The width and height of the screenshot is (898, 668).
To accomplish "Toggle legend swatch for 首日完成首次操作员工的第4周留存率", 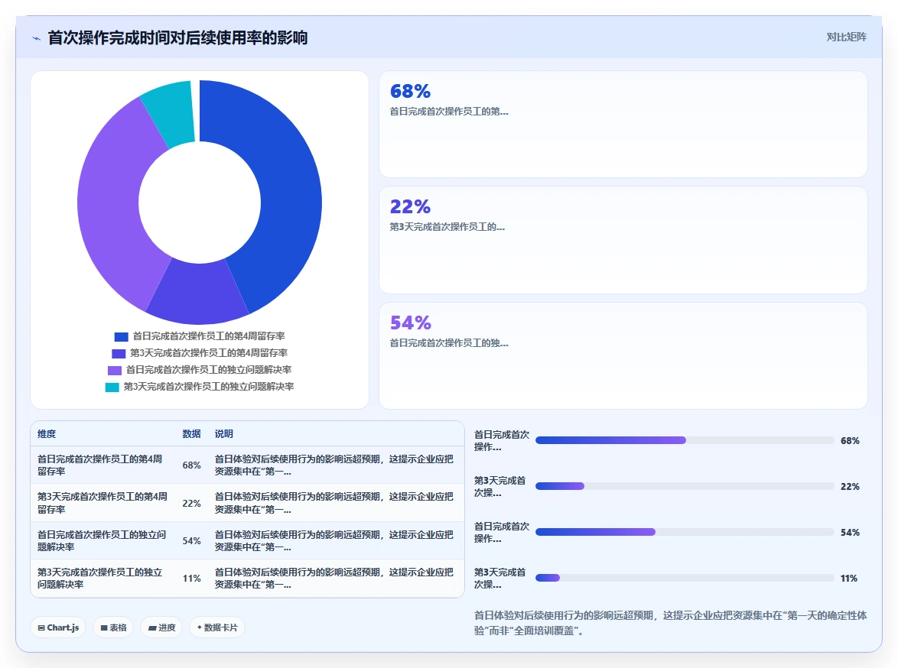I will (121, 336).
